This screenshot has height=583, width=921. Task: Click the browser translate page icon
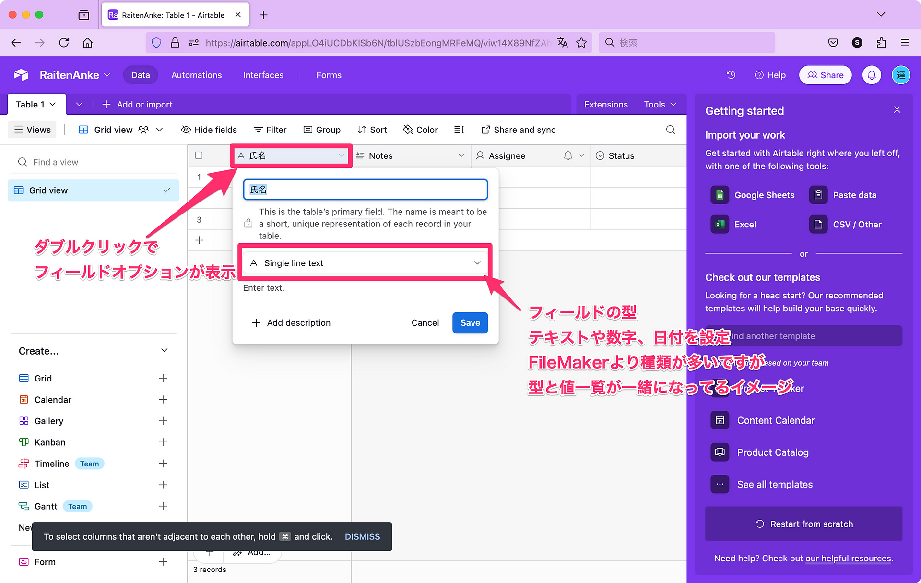[563, 43]
